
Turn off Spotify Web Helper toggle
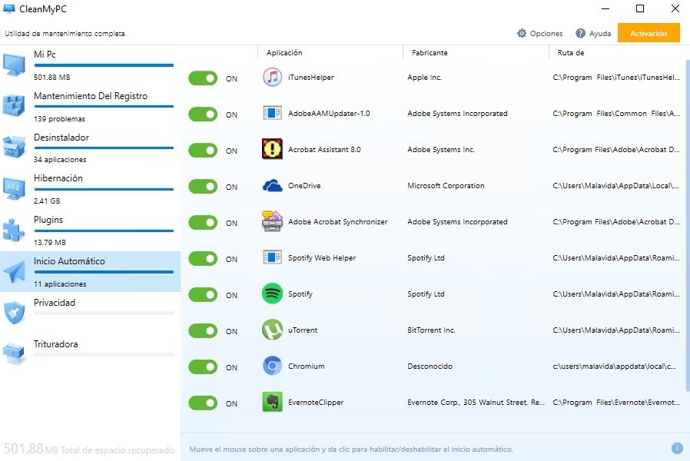pyautogui.click(x=203, y=259)
